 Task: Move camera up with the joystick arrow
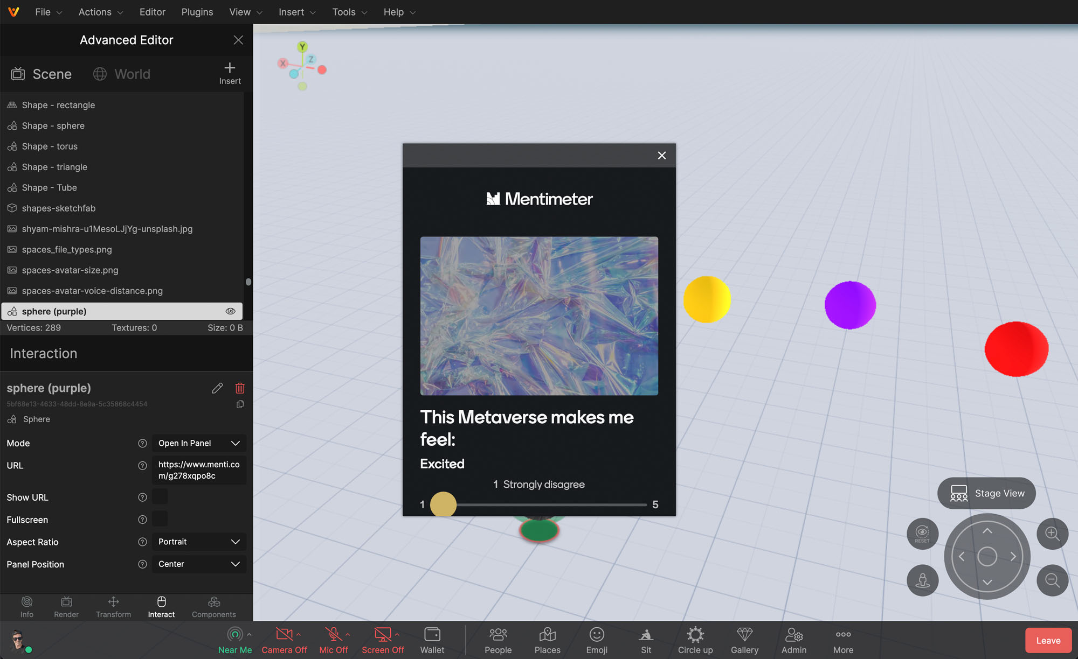987,531
